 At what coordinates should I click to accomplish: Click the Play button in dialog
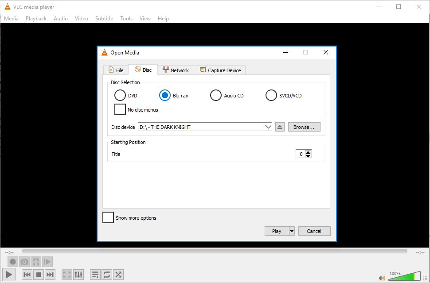[x=277, y=231]
